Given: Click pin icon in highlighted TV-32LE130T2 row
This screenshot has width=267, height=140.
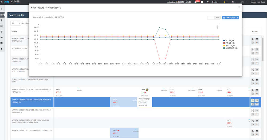Looking at the screenshot, I should pos(257,104).
